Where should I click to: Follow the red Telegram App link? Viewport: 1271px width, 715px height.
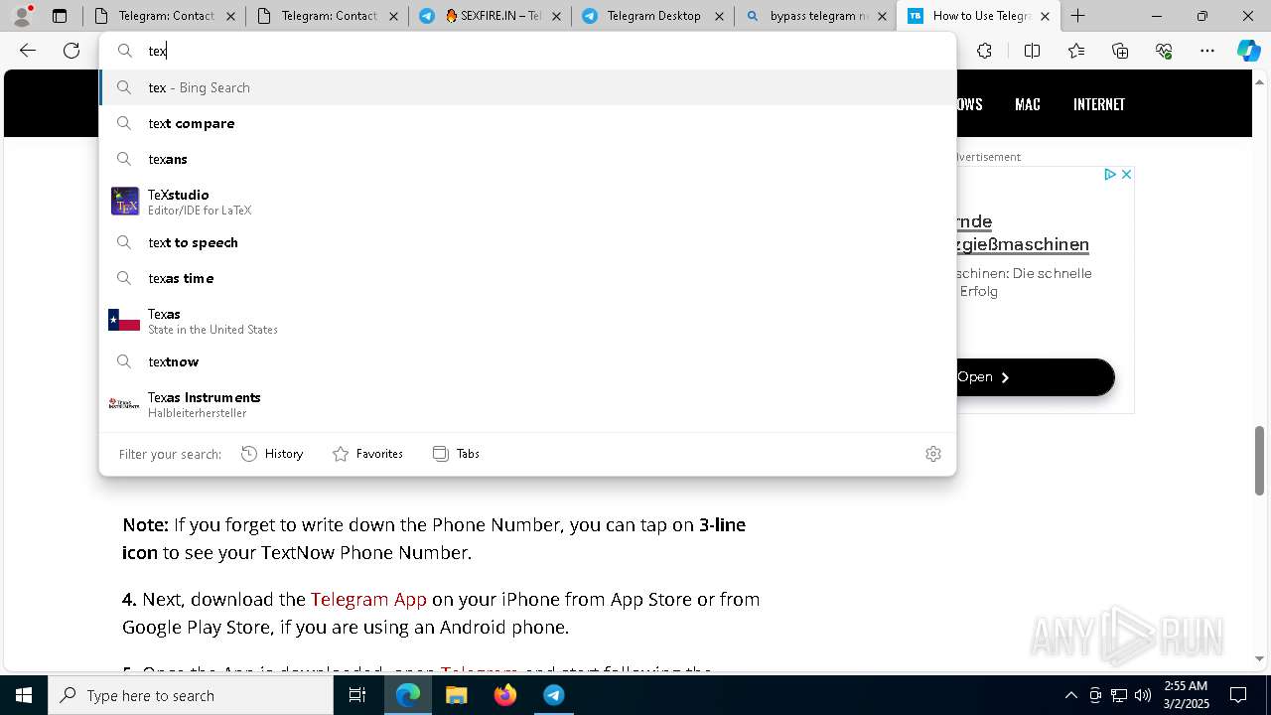click(368, 599)
